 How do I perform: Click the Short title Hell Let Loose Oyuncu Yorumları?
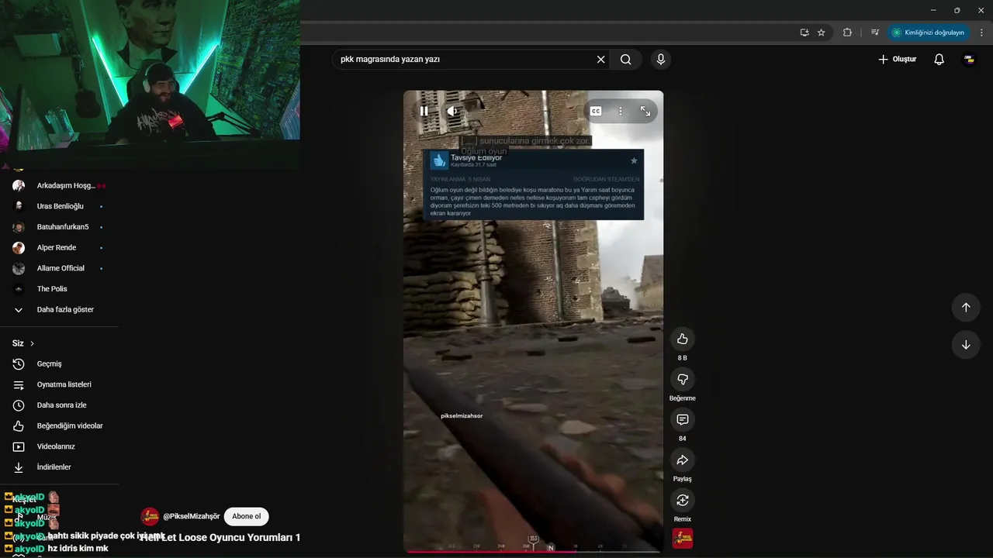click(x=220, y=537)
